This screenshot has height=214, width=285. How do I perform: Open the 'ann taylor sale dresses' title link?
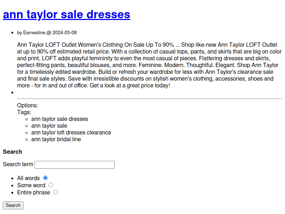[67, 14]
